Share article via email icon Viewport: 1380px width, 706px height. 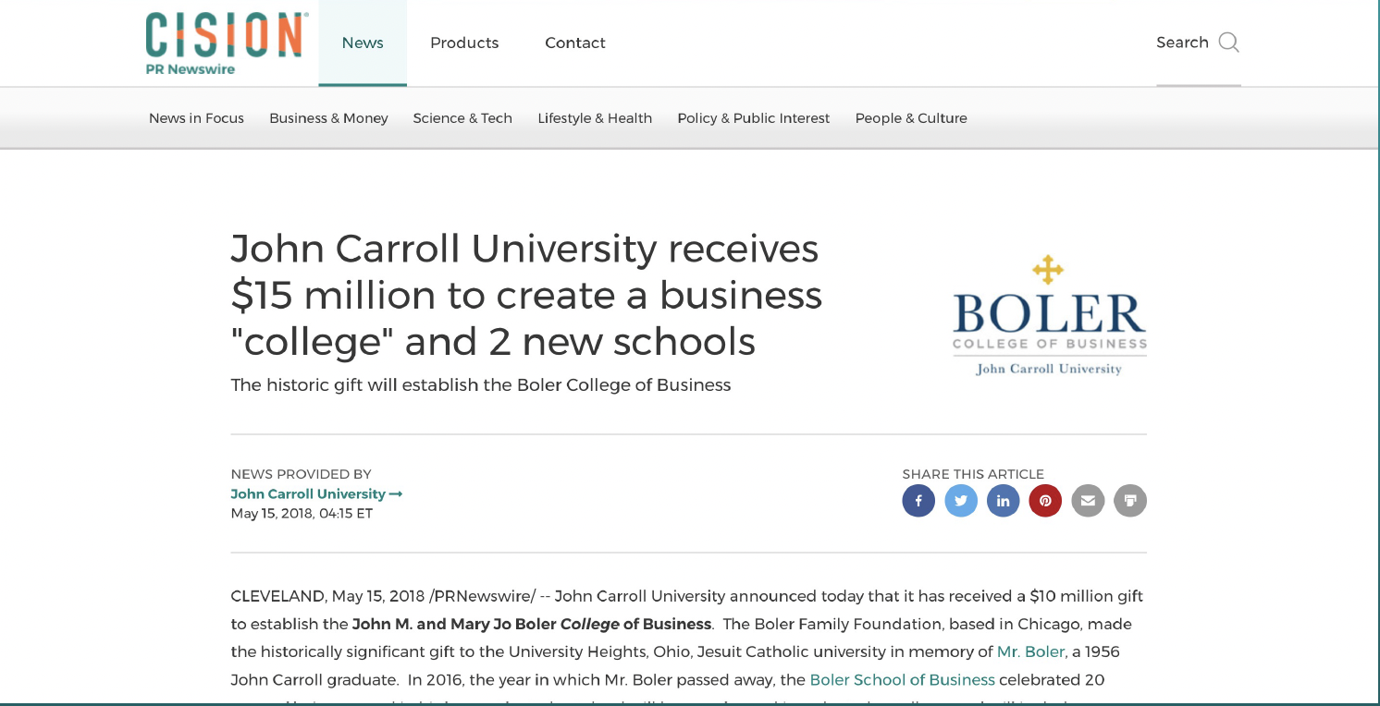pyautogui.click(x=1088, y=501)
